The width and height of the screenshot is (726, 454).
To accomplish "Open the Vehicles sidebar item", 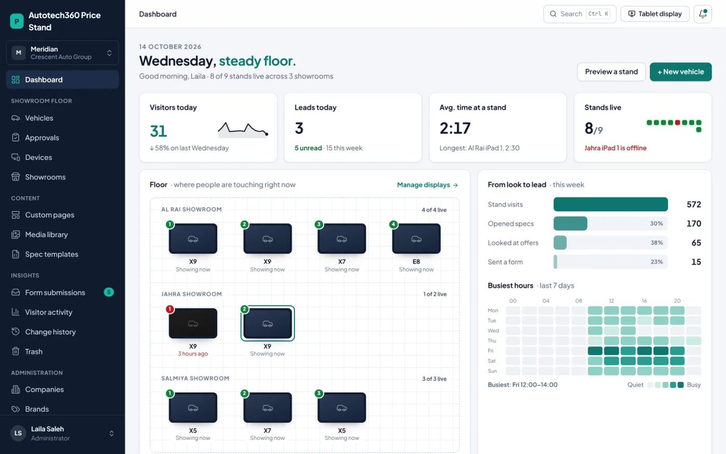I will 62,118.
